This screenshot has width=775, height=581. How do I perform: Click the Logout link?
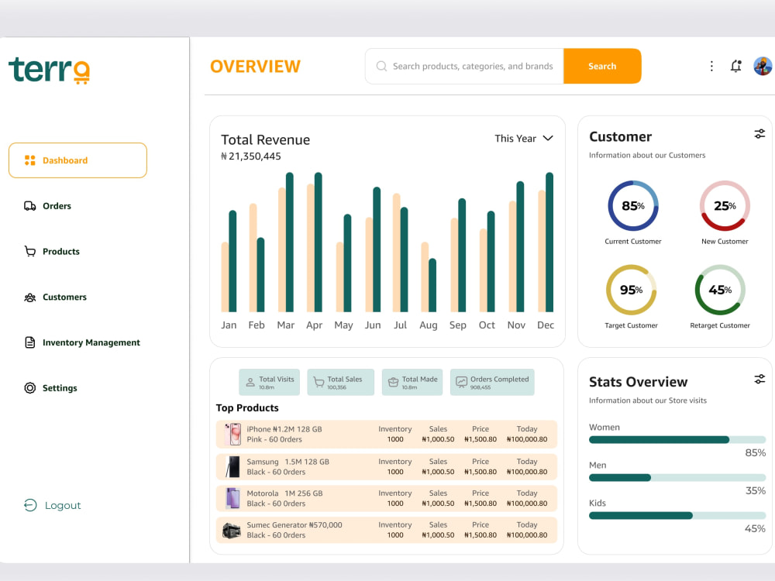pyautogui.click(x=53, y=505)
